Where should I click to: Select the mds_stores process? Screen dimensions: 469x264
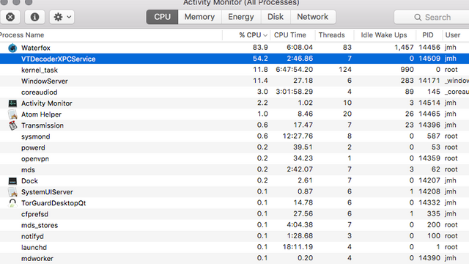40,225
